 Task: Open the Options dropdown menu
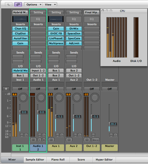click(x=33, y=5)
